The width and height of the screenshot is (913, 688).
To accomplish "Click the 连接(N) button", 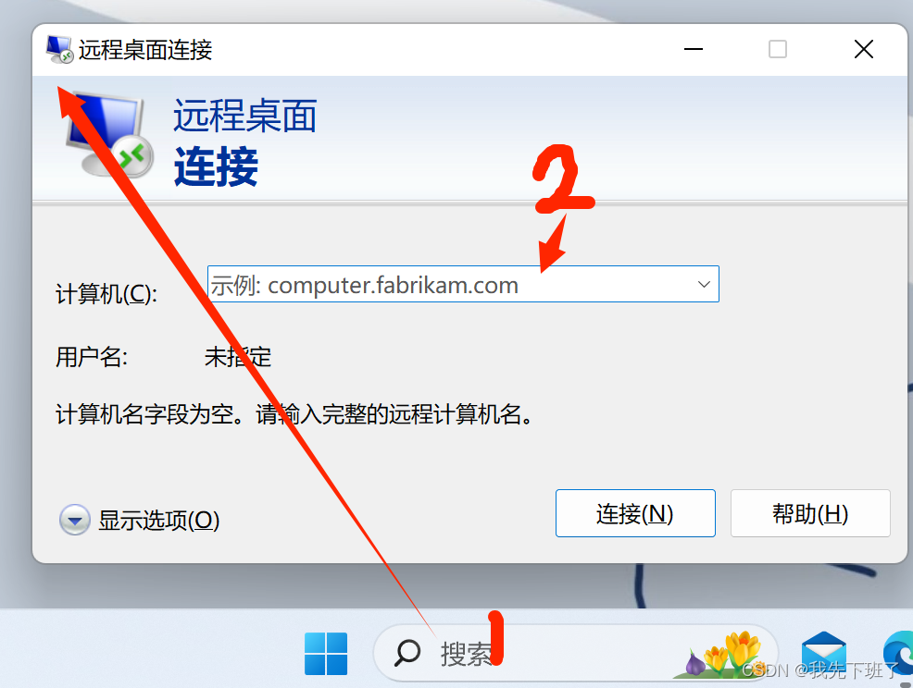I will click(x=635, y=513).
